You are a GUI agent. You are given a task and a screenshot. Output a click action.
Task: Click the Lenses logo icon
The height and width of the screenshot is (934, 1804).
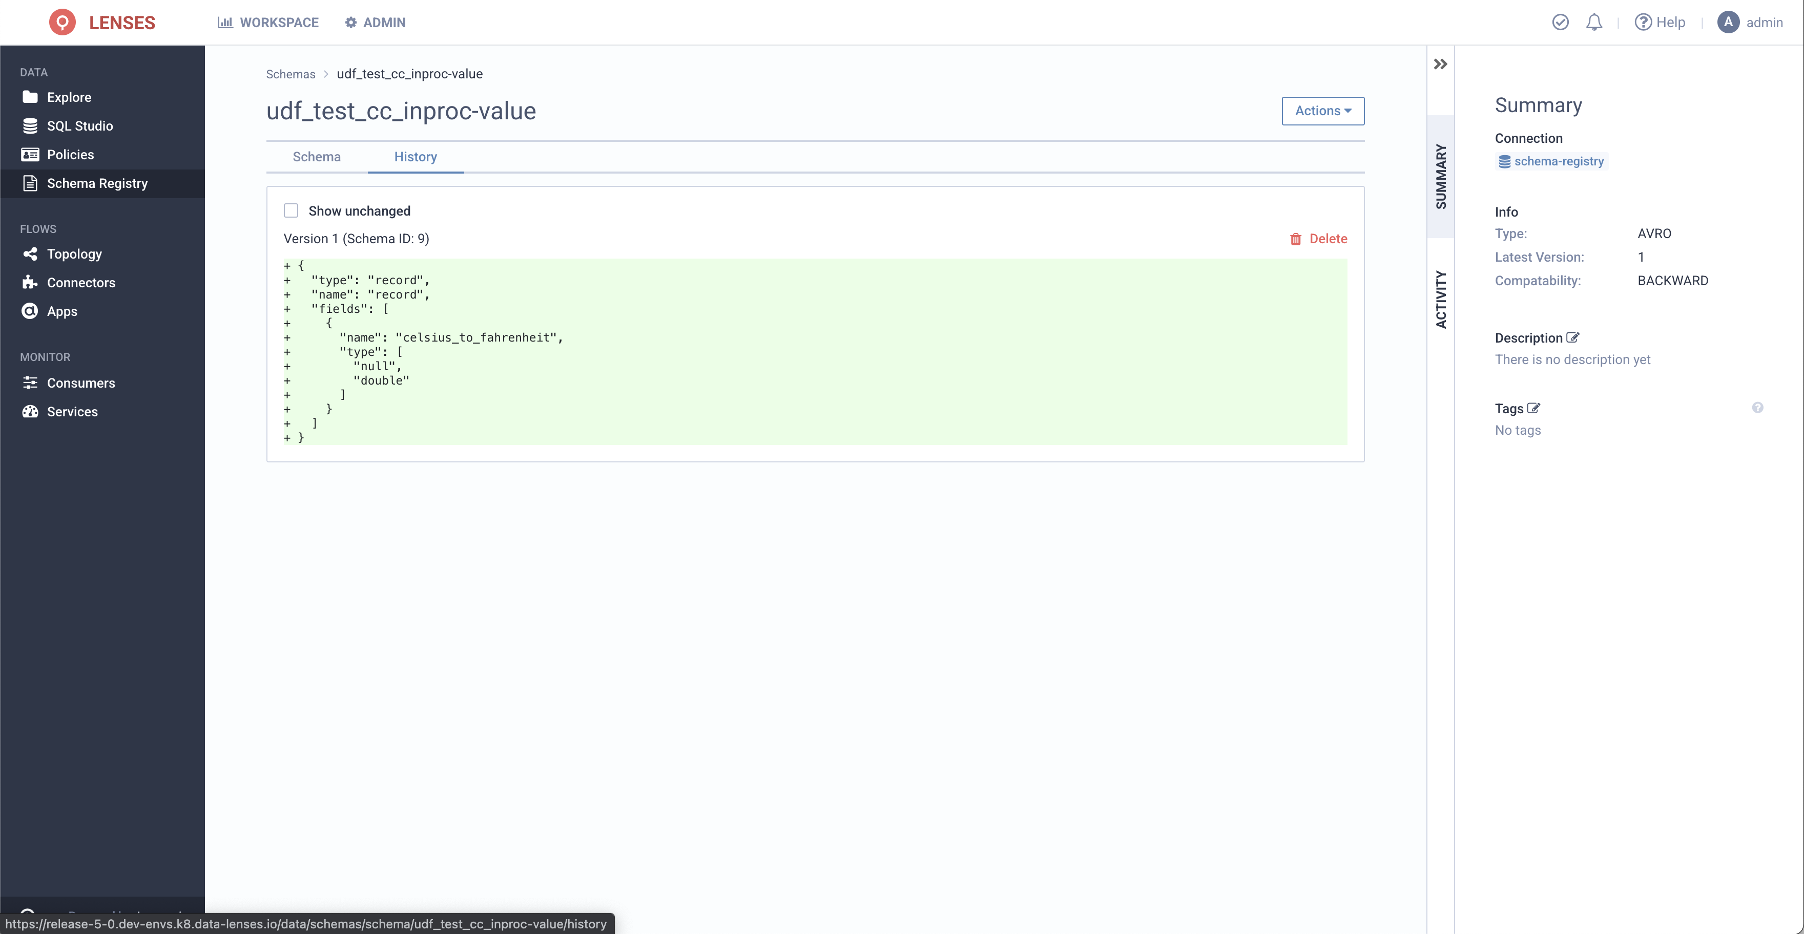pyautogui.click(x=63, y=23)
